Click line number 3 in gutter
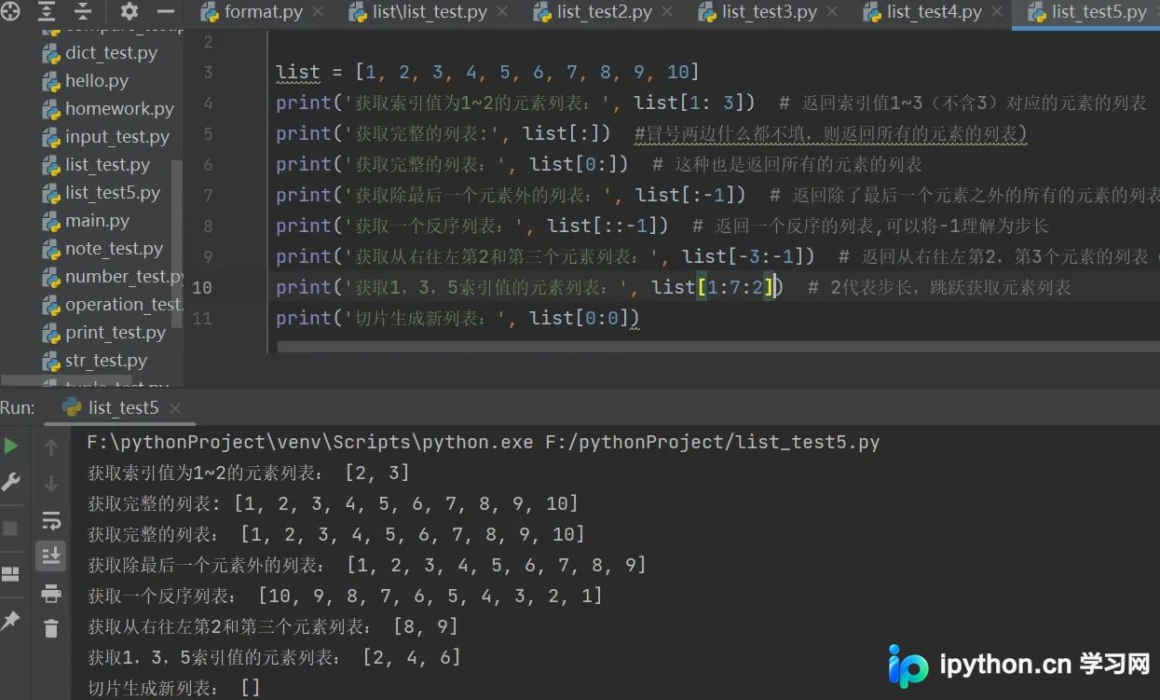 click(x=207, y=73)
